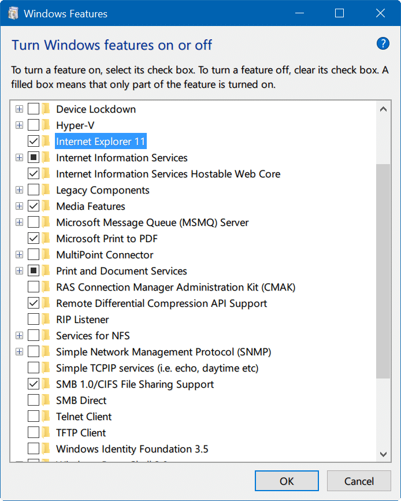The image size is (401, 501).
Task: Click the folder icon beside Hyper-V
Action: [46, 125]
